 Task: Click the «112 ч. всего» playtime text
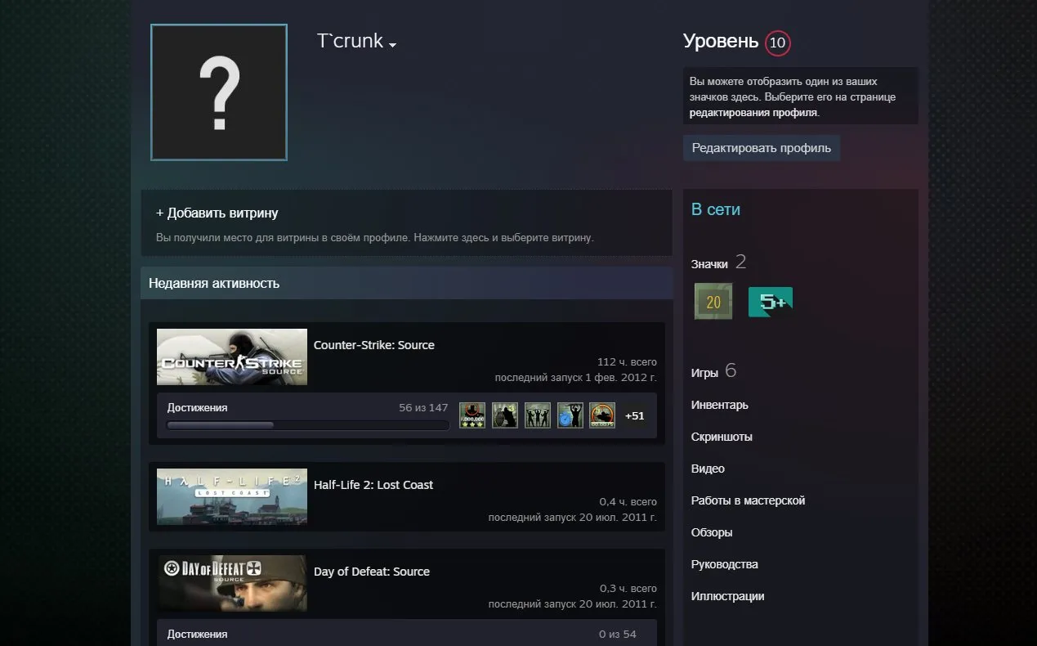(627, 362)
